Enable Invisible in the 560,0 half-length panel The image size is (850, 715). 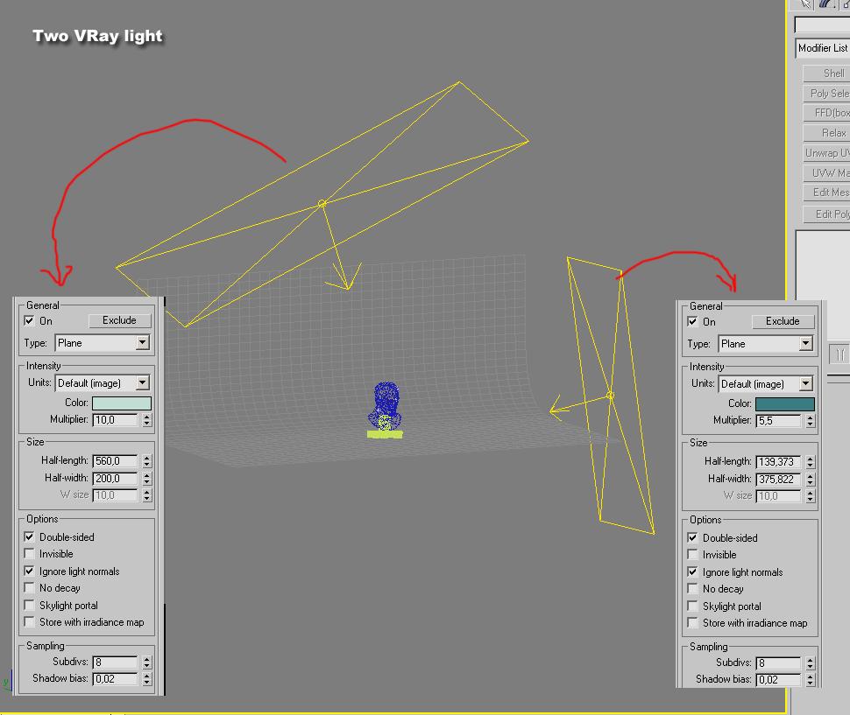point(29,554)
